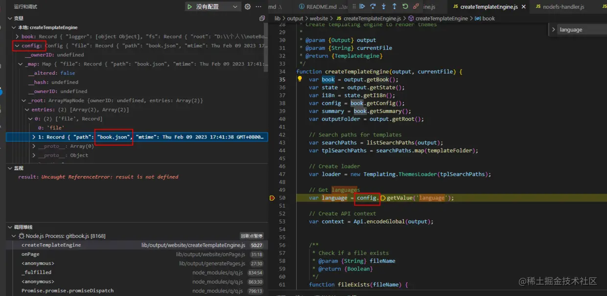
Task: Click the Continue debug button
Action: coord(362,6)
